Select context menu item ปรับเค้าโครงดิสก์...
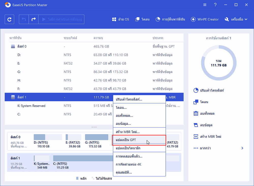Image resolution: width=254 pixels, height=186 pixels. point(139,99)
